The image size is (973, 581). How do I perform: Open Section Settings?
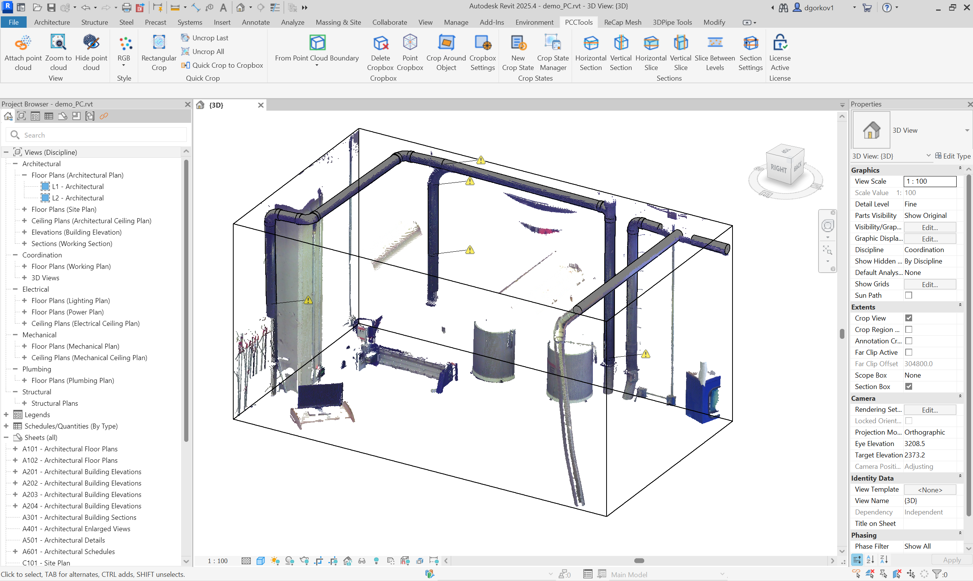pyautogui.click(x=750, y=52)
